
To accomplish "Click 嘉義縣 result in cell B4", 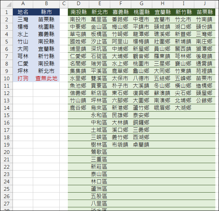I will 46,34.
